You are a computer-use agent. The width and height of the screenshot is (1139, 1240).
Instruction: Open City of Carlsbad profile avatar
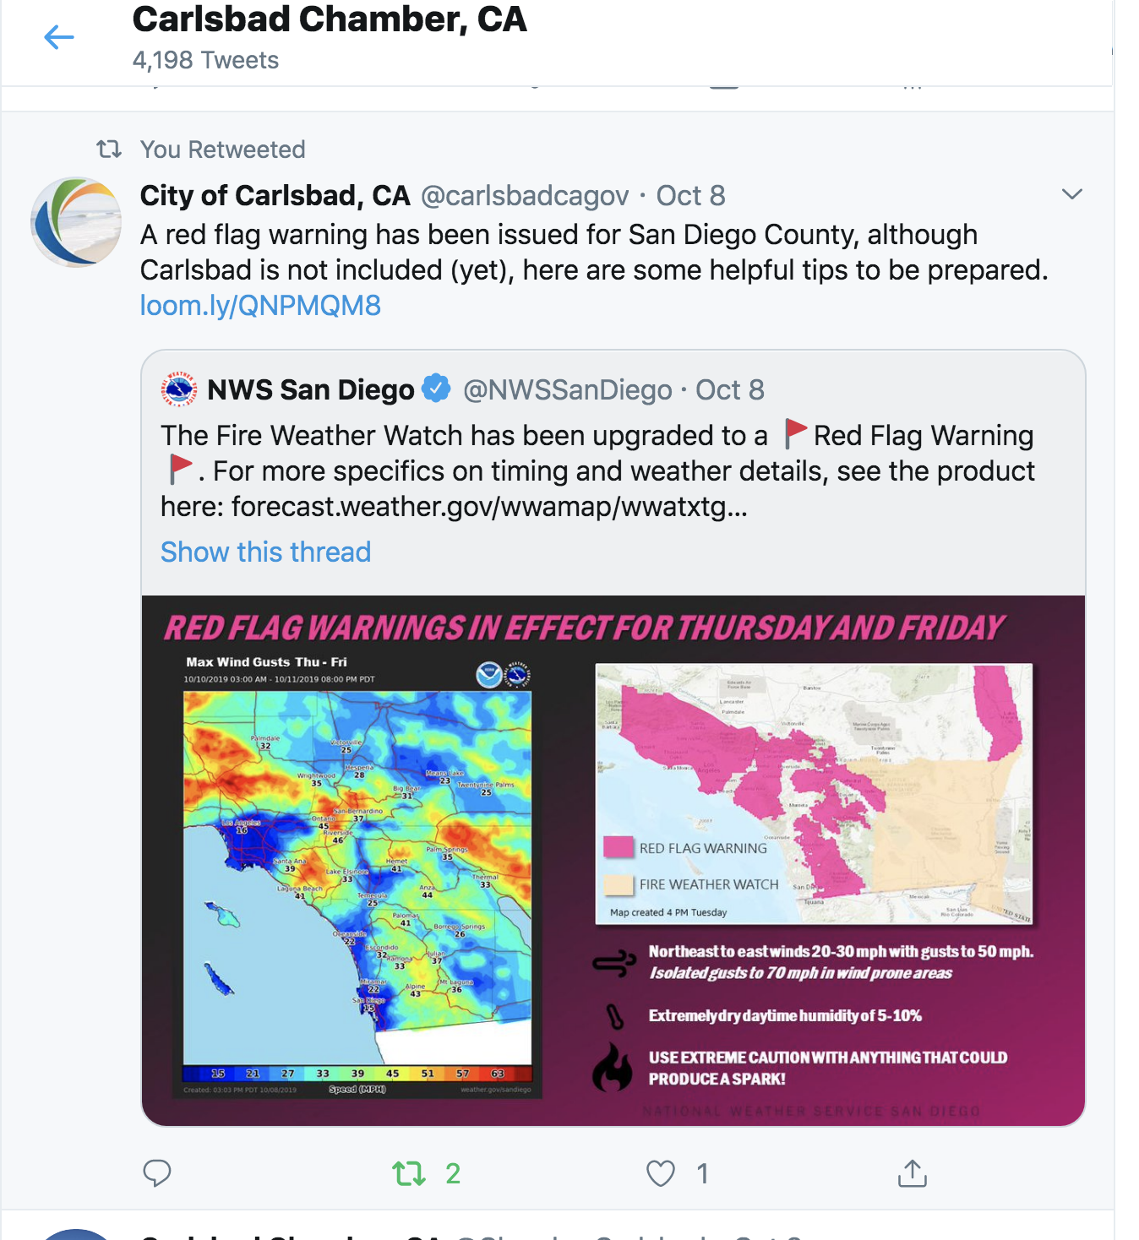pos(76,222)
